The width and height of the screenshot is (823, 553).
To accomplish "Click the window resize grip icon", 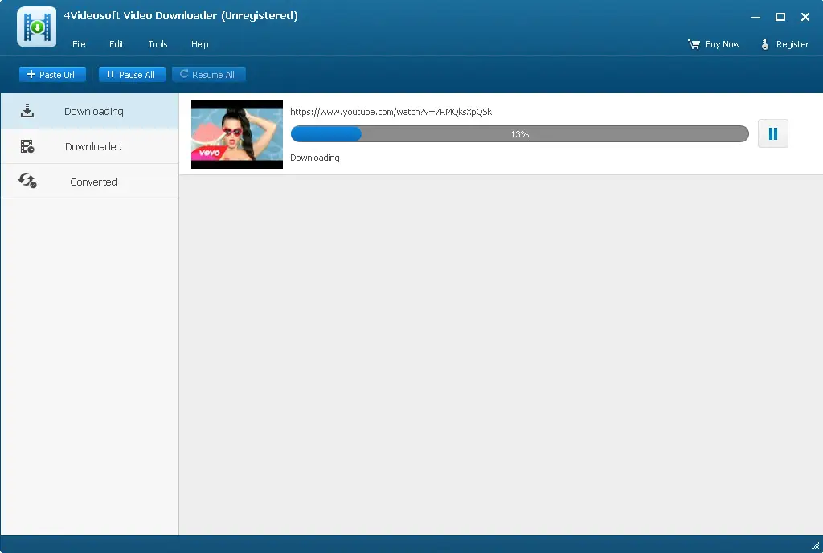I will click(x=815, y=545).
